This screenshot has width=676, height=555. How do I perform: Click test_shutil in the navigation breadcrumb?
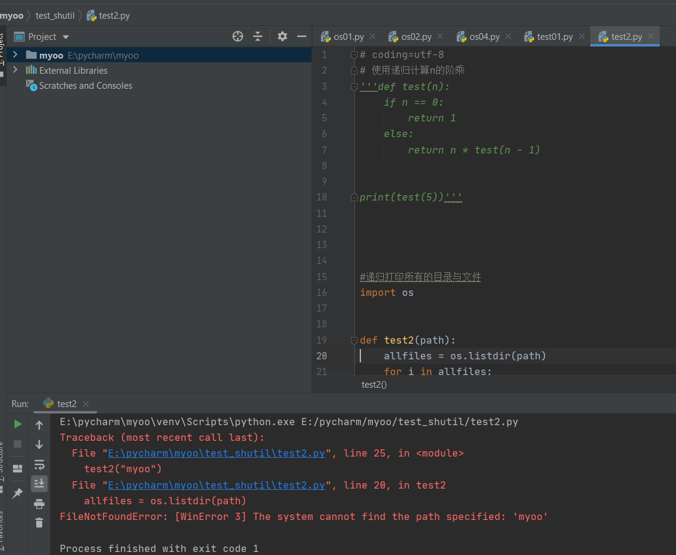[x=55, y=16]
